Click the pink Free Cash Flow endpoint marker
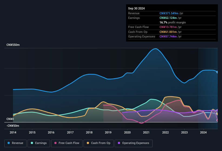This screenshot has width=222, height=151. coord(217,120)
